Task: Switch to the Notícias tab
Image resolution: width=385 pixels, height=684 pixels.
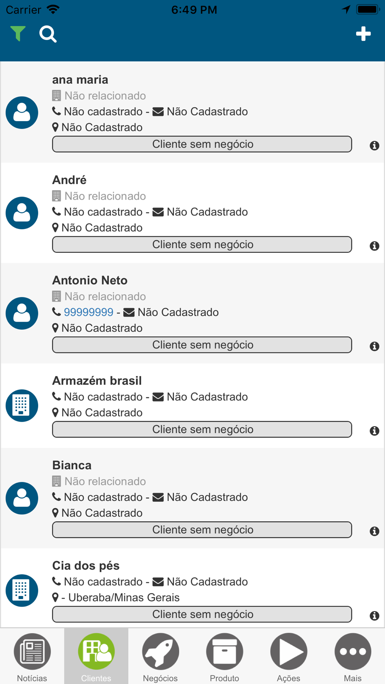Action: tap(32, 657)
